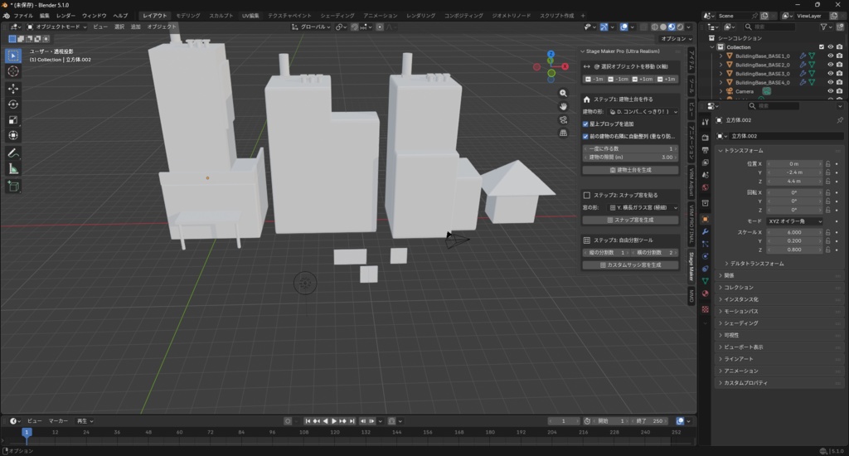Open the 建物の形 dropdown

pos(643,112)
